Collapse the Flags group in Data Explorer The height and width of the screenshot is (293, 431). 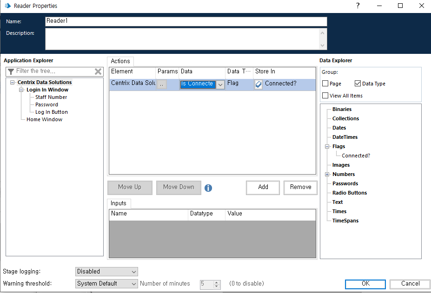pyautogui.click(x=327, y=146)
